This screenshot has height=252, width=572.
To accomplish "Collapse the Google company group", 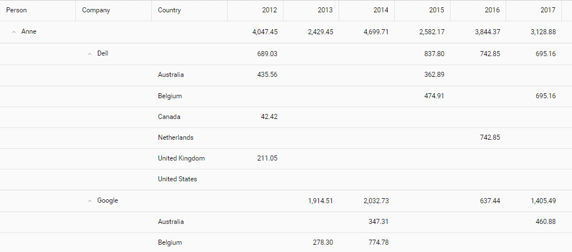I will tap(90, 201).
